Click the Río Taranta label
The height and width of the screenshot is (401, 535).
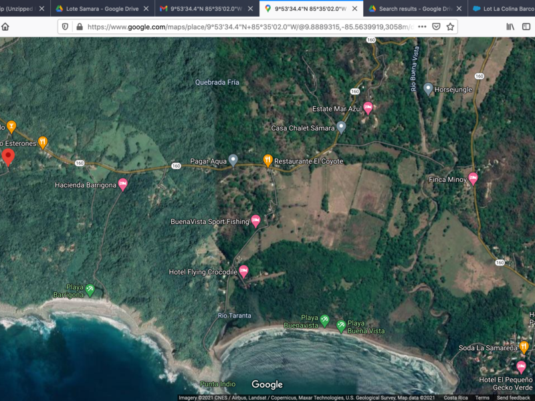point(235,315)
